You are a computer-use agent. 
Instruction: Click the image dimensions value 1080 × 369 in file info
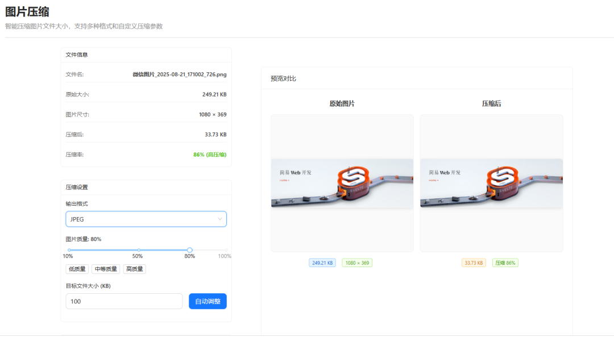[213, 115]
